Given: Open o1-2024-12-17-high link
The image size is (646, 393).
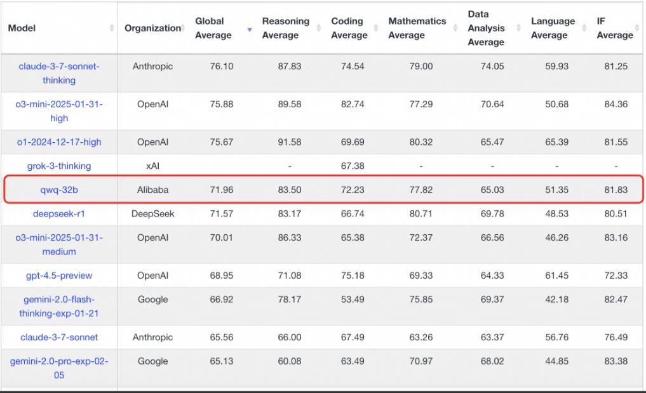Looking at the screenshot, I should tap(59, 142).
